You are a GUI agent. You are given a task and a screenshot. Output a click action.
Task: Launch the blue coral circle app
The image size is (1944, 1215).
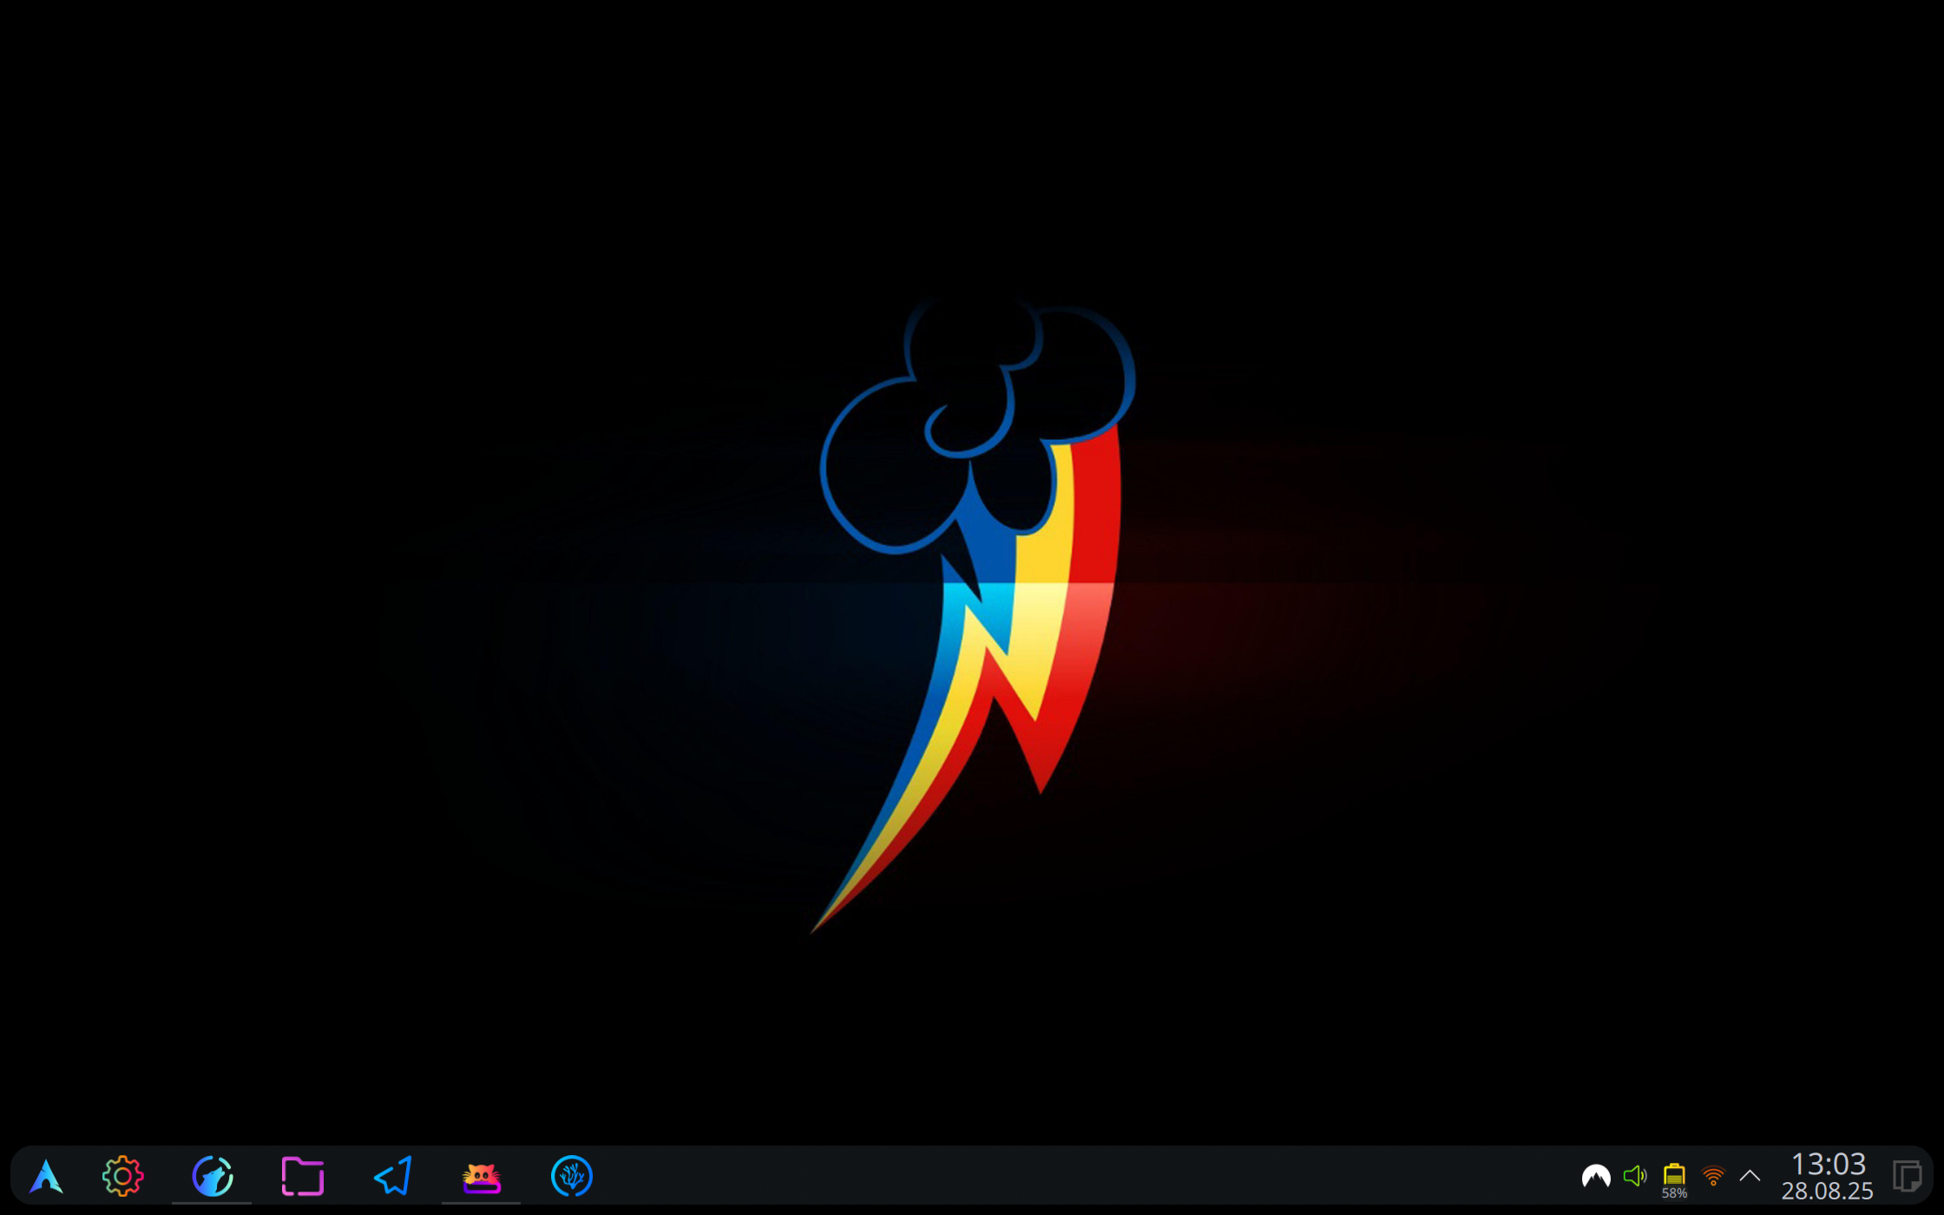(571, 1177)
